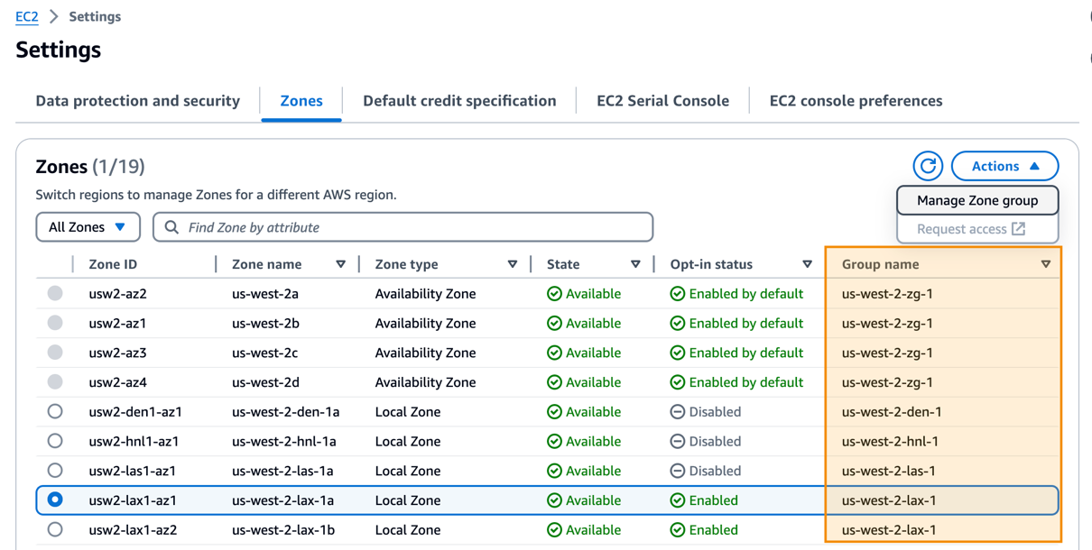The height and width of the screenshot is (550, 1092).
Task: Click the Enabled by default icon for usw2-az4
Action: (x=677, y=382)
